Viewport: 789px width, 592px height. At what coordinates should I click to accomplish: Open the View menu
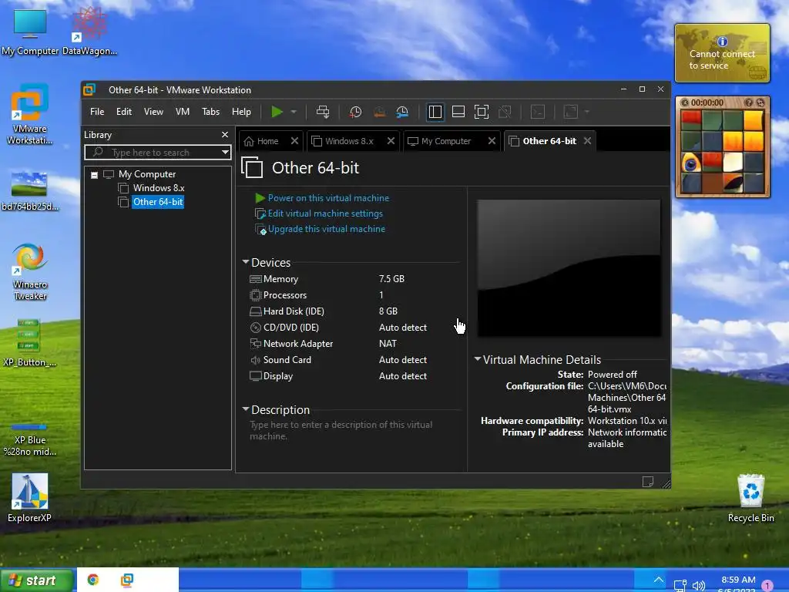tap(153, 112)
